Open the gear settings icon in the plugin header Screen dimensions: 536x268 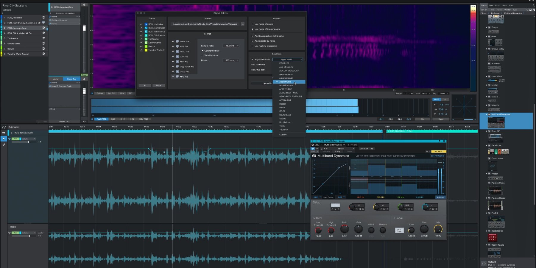pos(427,151)
